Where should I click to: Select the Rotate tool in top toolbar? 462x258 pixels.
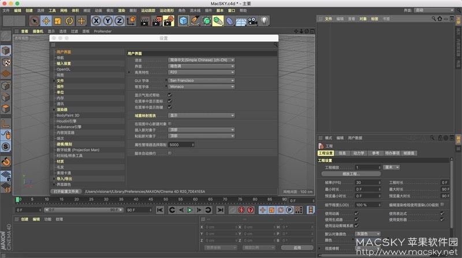pos(69,21)
